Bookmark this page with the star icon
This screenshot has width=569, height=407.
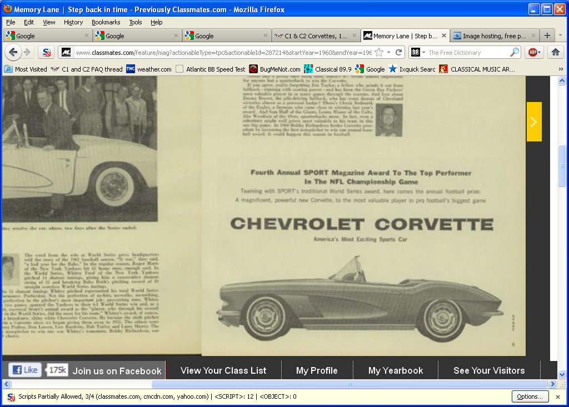379,53
